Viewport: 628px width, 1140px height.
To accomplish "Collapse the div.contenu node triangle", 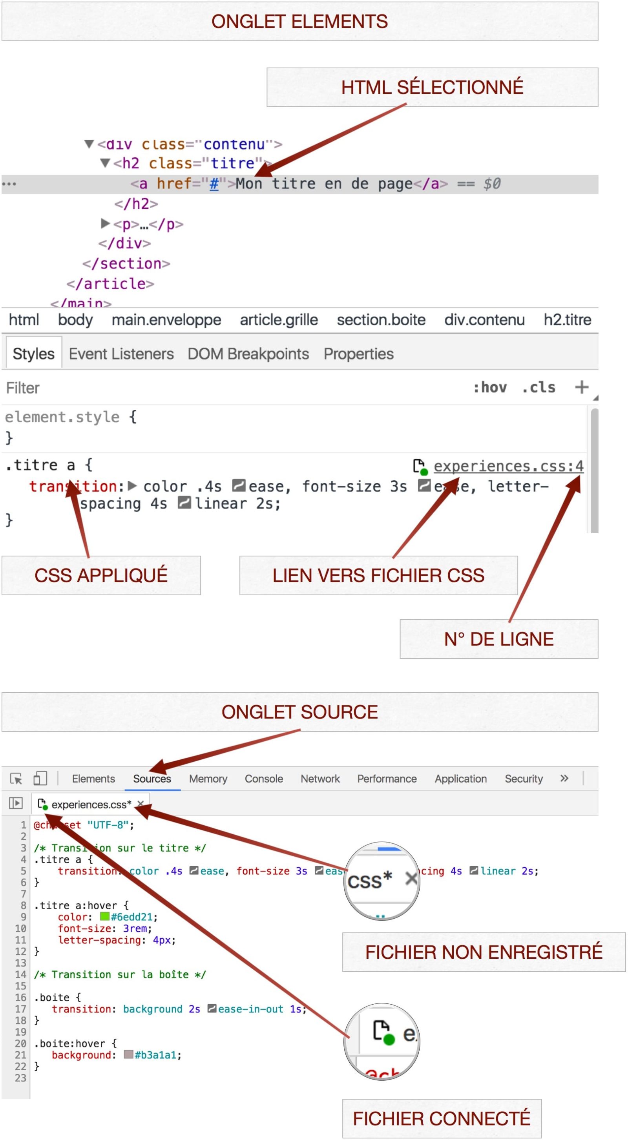I will pos(90,145).
